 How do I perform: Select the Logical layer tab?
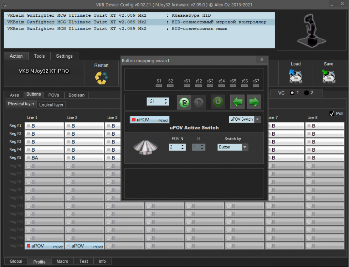[x=51, y=105]
